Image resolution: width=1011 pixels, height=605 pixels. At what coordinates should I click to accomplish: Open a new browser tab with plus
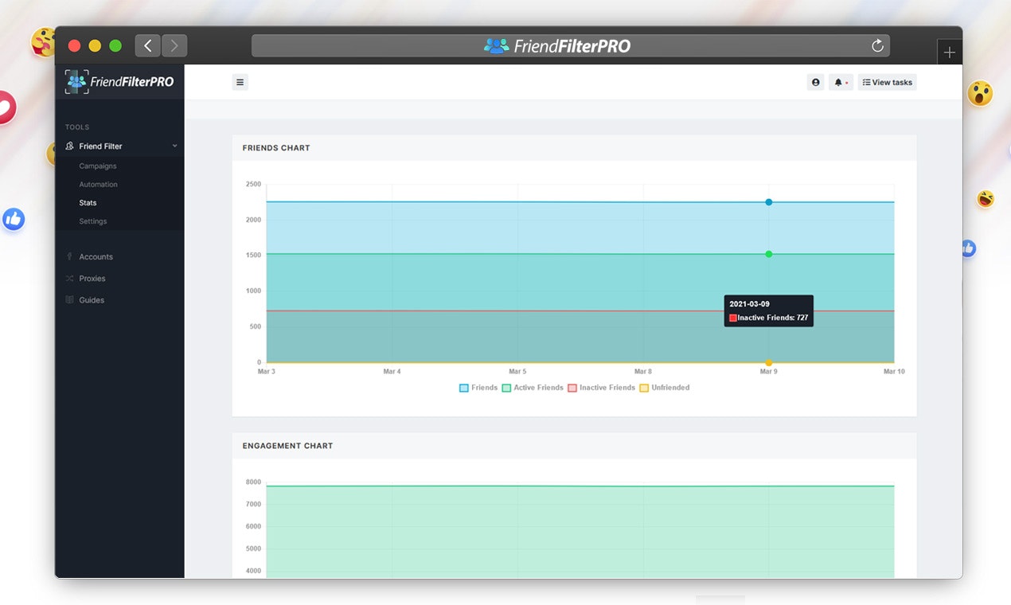pyautogui.click(x=949, y=53)
